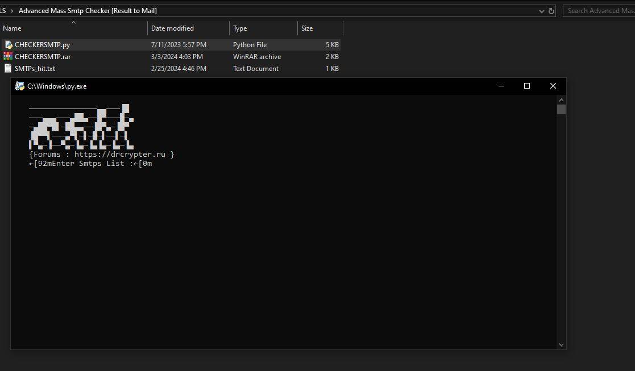Click the C:\Windows\py.exe title text
The width and height of the screenshot is (635, 371).
[57, 86]
